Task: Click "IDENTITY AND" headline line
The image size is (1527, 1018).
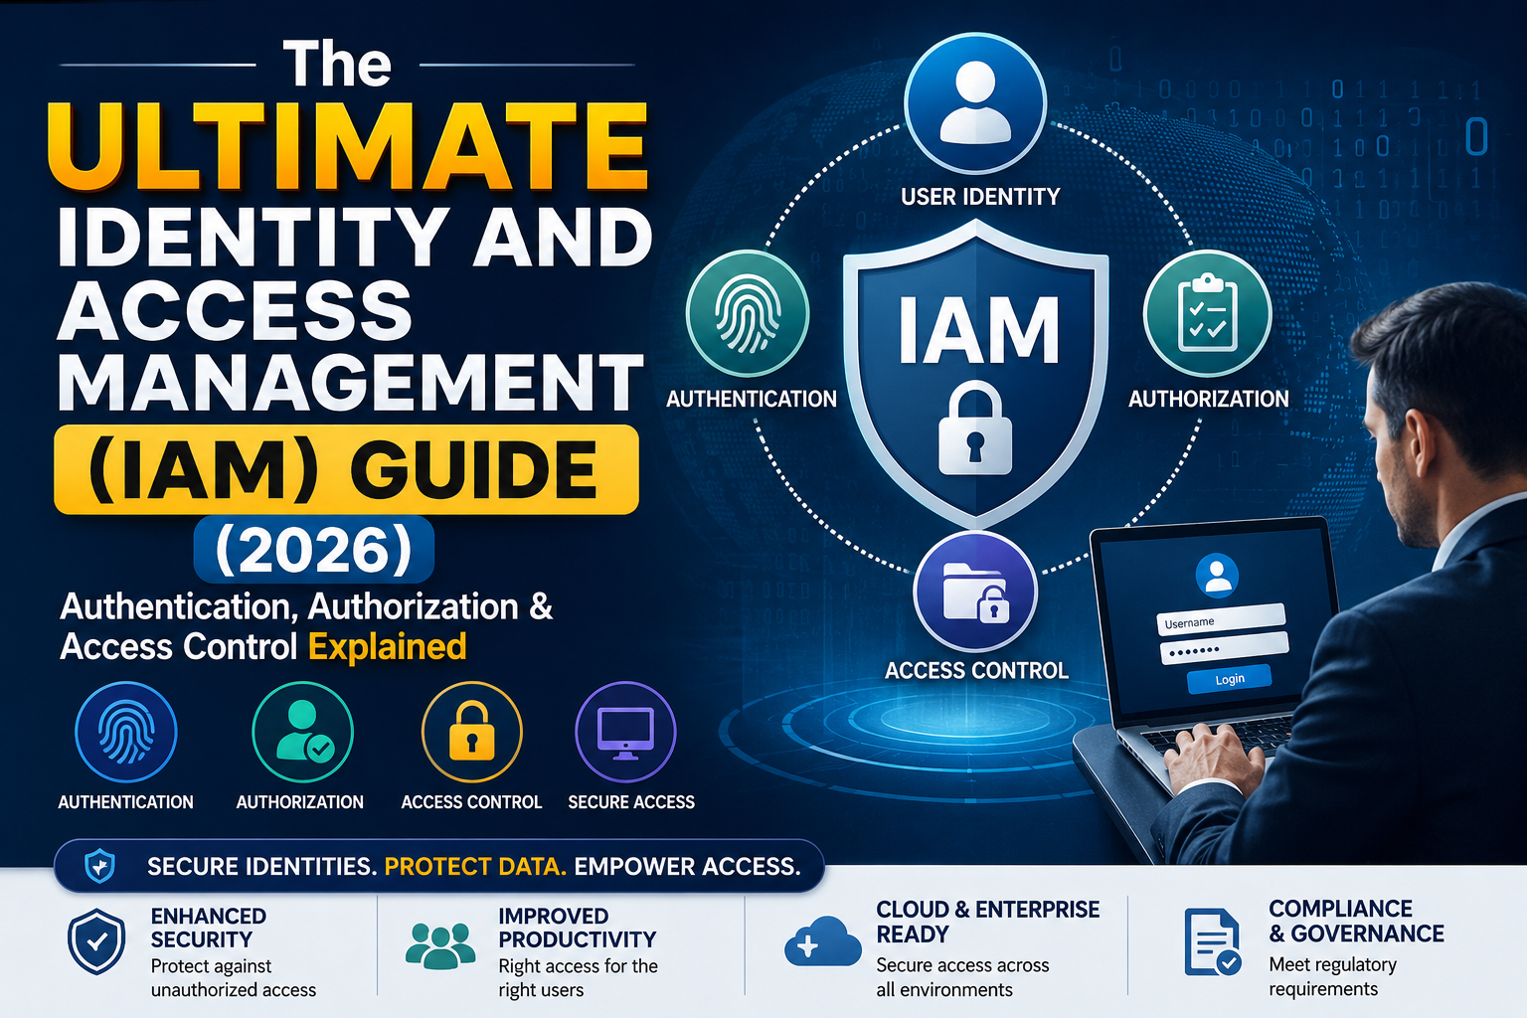Action: (x=355, y=237)
